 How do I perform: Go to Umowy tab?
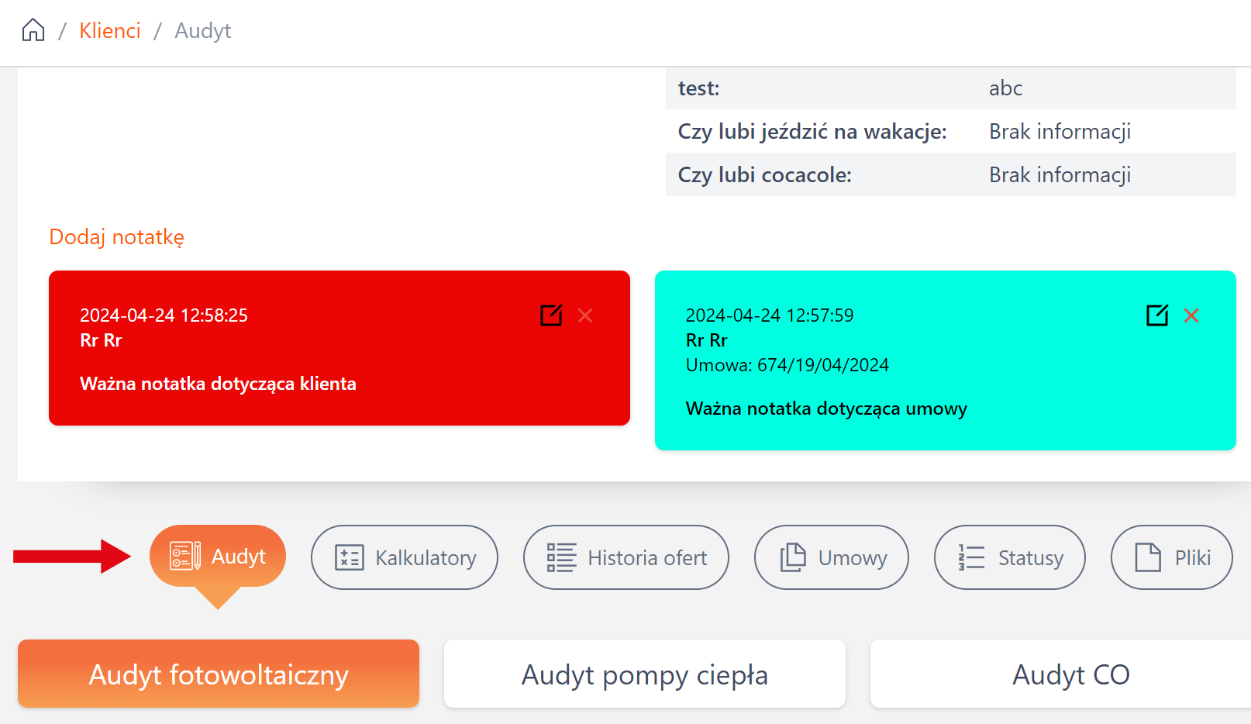tap(831, 557)
